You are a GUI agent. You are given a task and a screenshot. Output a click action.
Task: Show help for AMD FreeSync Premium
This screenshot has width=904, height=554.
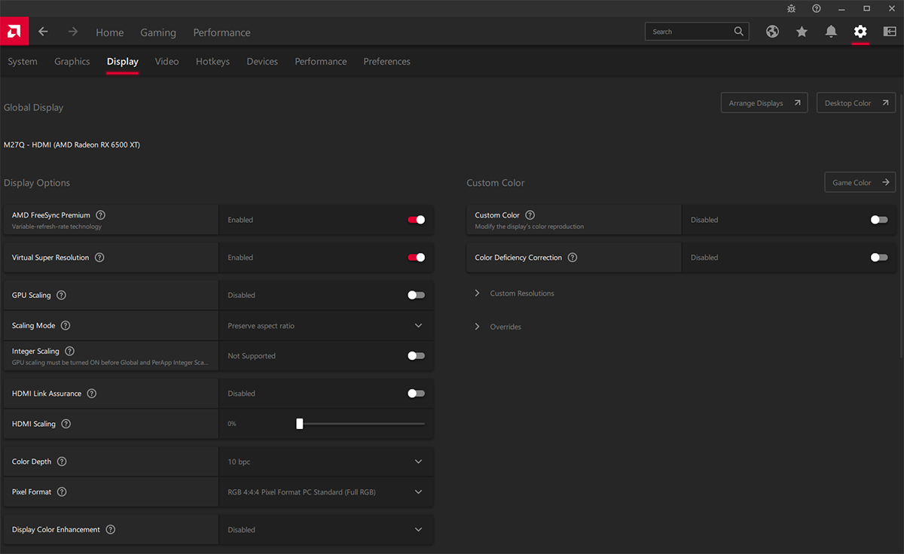101,215
